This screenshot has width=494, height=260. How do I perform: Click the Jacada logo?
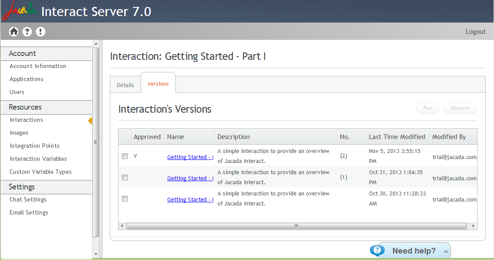pyautogui.click(x=20, y=11)
